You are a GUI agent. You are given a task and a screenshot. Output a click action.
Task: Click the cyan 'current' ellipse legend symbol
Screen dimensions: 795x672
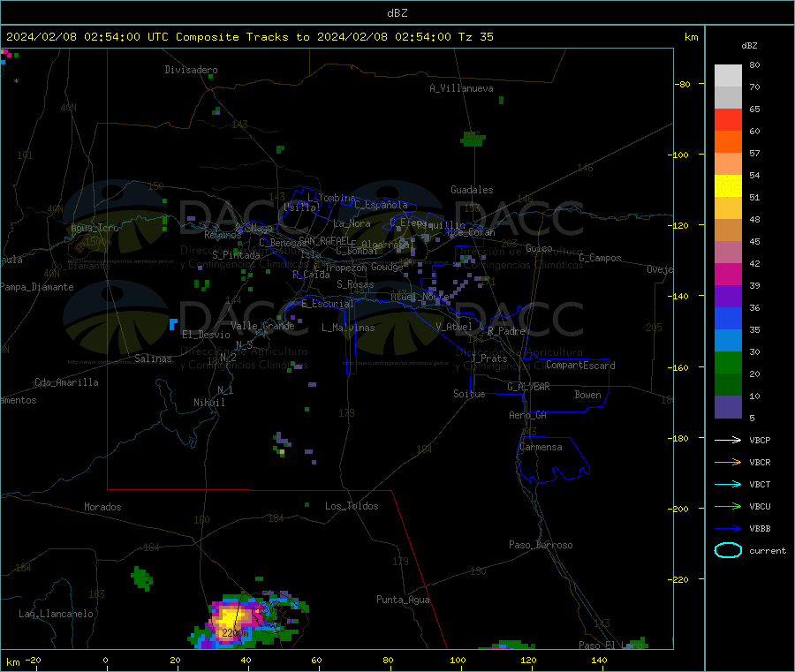pos(728,550)
